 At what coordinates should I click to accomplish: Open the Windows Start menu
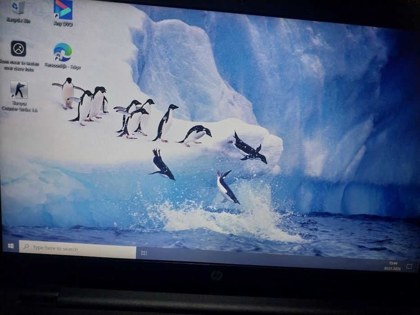pyautogui.click(x=11, y=246)
